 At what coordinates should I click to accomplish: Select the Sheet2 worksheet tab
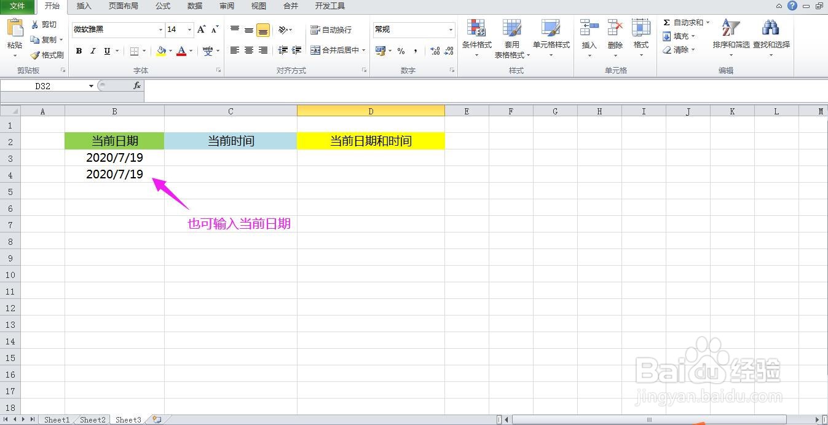[x=91, y=419]
